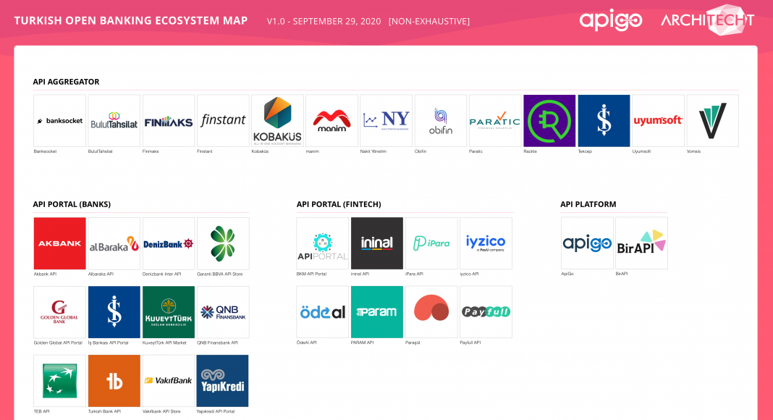Click the "Vakıfbank API Store" caption
Viewport: 773px width, 420px height.
click(161, 411)
